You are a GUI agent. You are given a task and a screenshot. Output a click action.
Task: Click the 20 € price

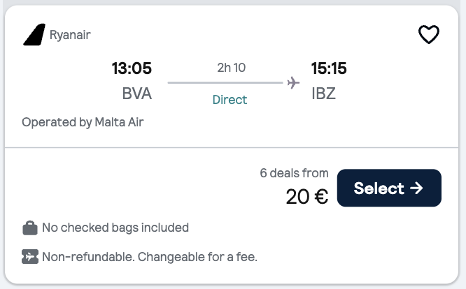307,197
